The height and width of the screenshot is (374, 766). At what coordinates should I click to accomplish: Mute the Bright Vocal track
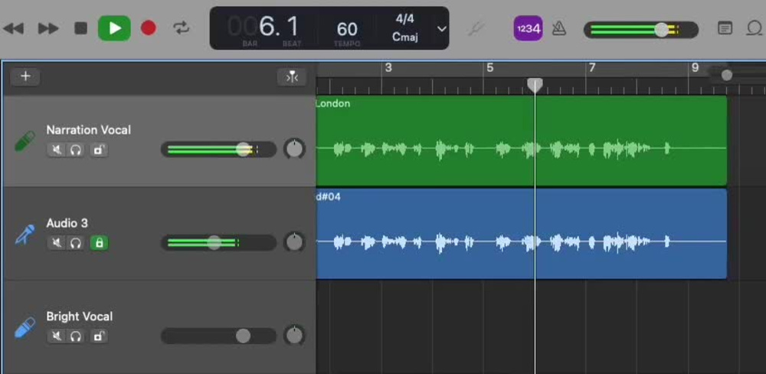(x=57, y=336)
